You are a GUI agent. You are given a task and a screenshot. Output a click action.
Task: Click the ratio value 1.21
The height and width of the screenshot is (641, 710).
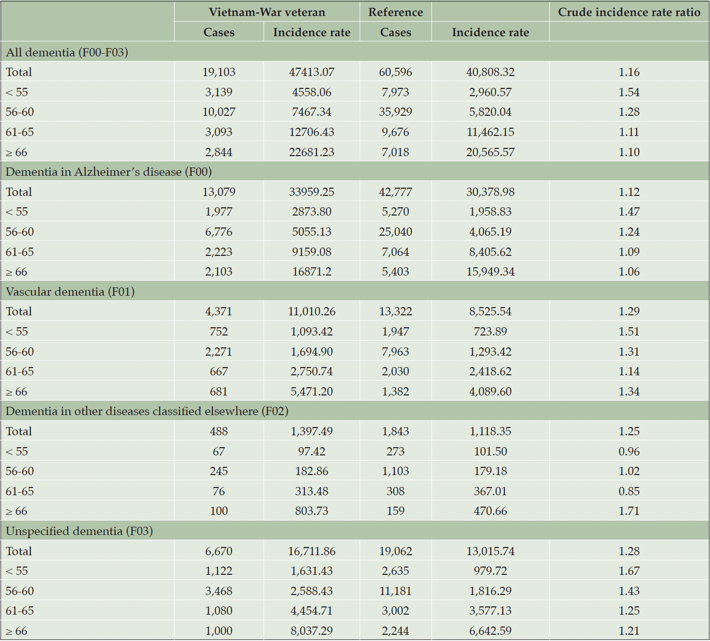point(629,631)
